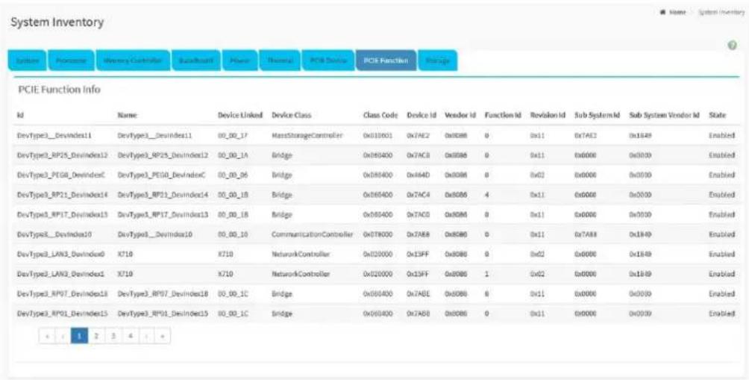Screen dimensions: 749x380
Task: Click Enabled state in the RP01_DevIndex15 row
Action: 722,314
